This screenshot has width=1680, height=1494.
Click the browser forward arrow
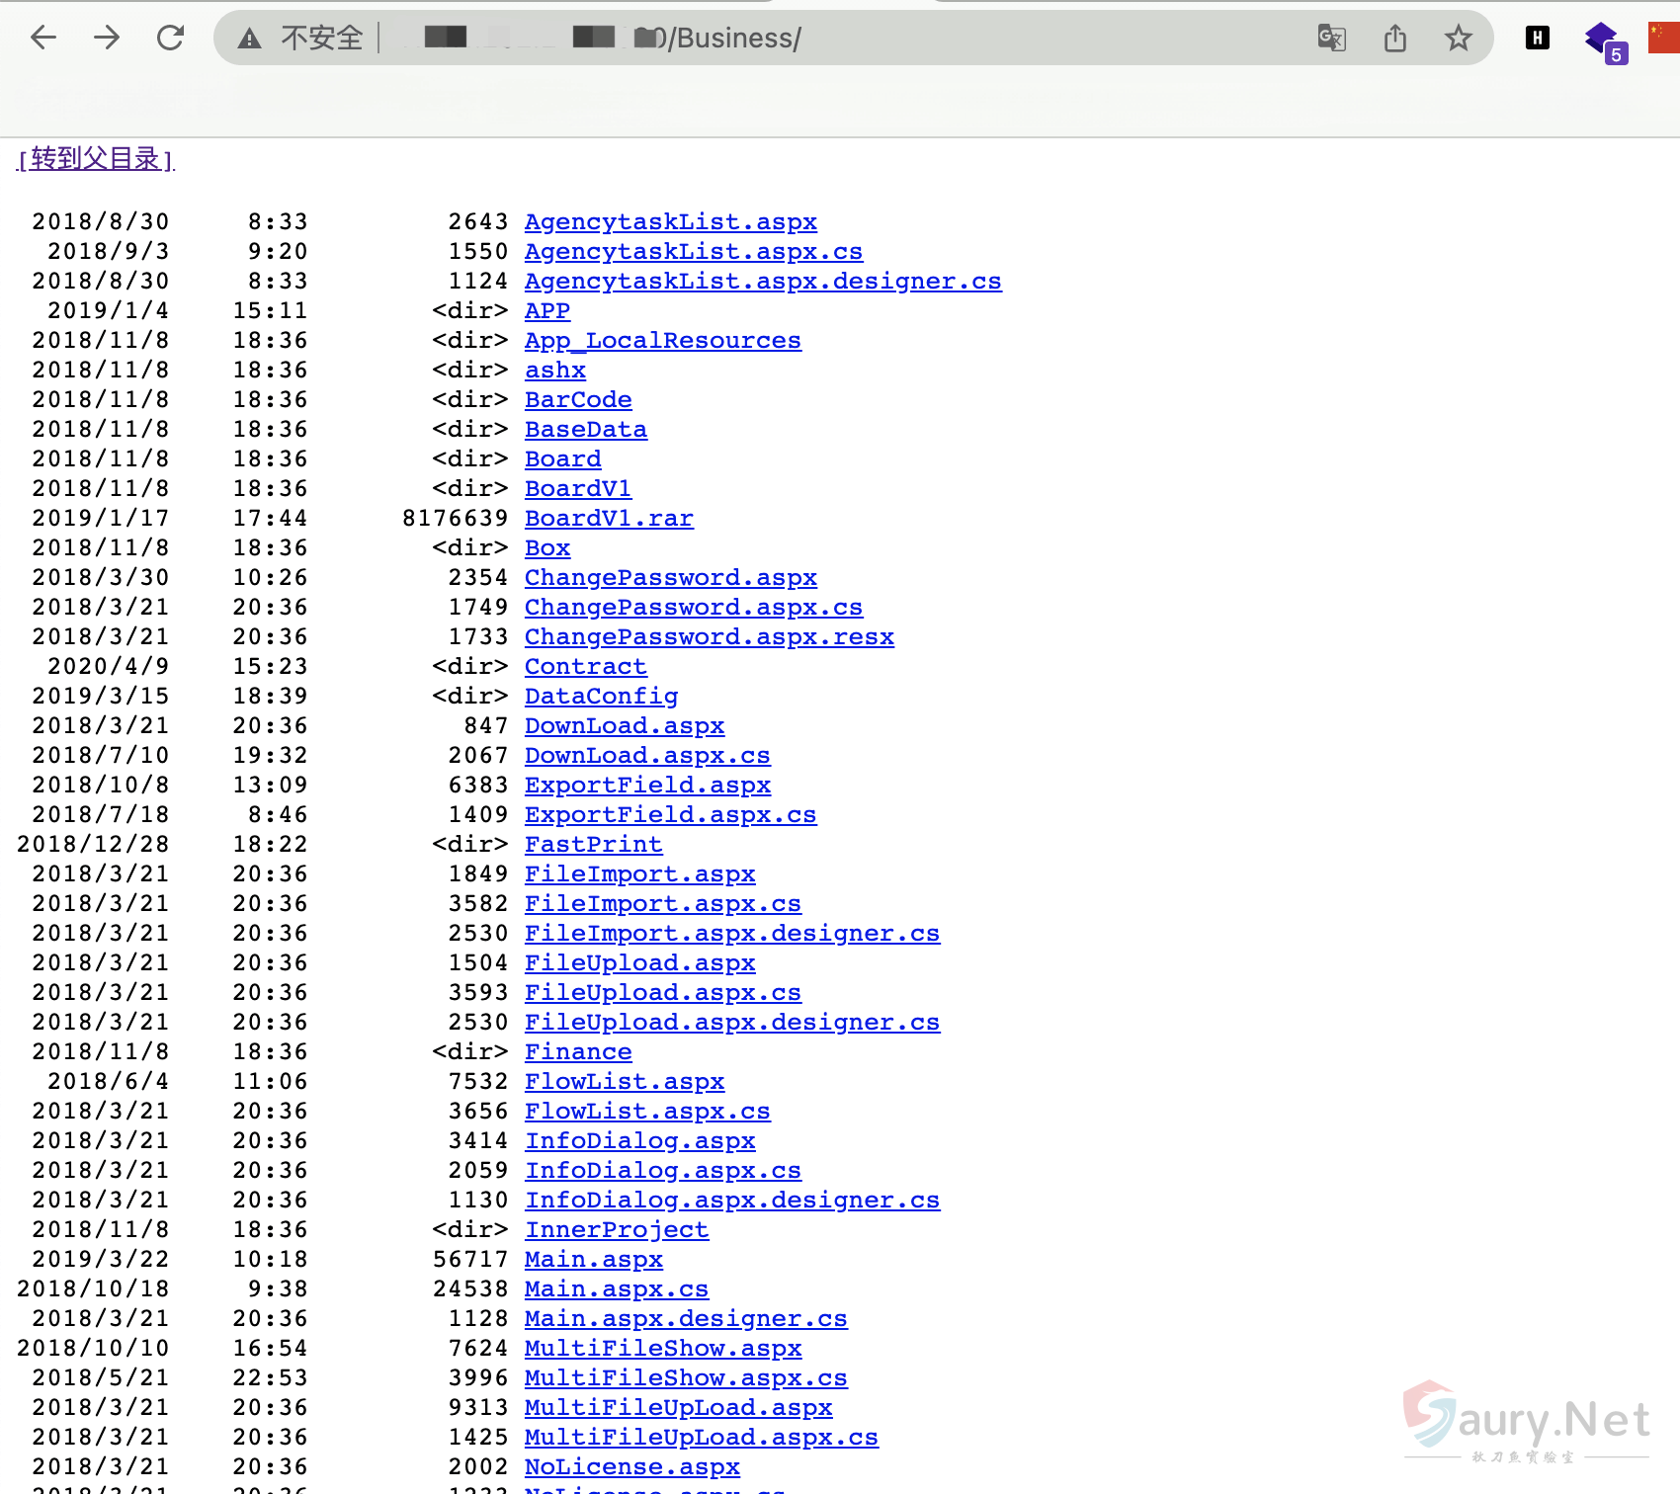click(107, 39)
